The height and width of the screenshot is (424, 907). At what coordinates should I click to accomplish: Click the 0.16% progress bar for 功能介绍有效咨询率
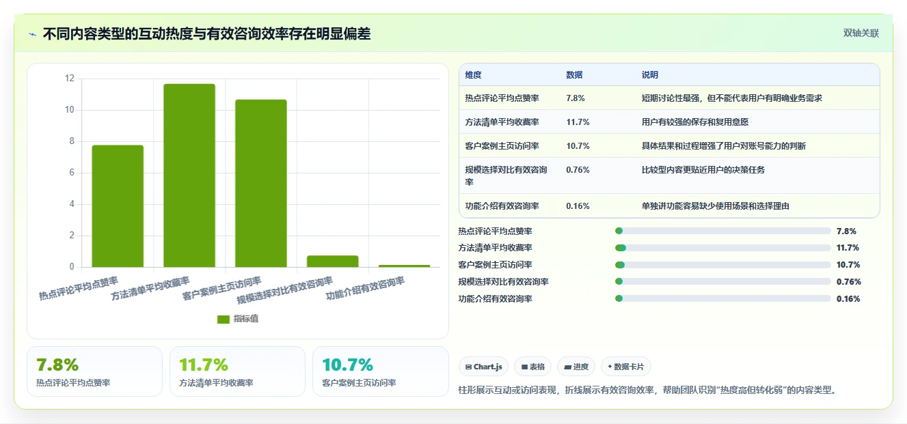(723, 298)
